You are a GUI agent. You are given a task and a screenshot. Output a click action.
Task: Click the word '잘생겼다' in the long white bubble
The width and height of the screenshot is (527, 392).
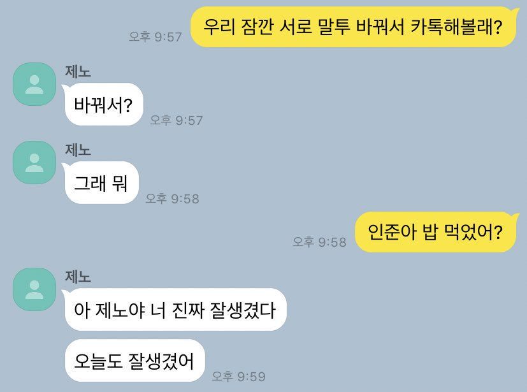point(243,310)
